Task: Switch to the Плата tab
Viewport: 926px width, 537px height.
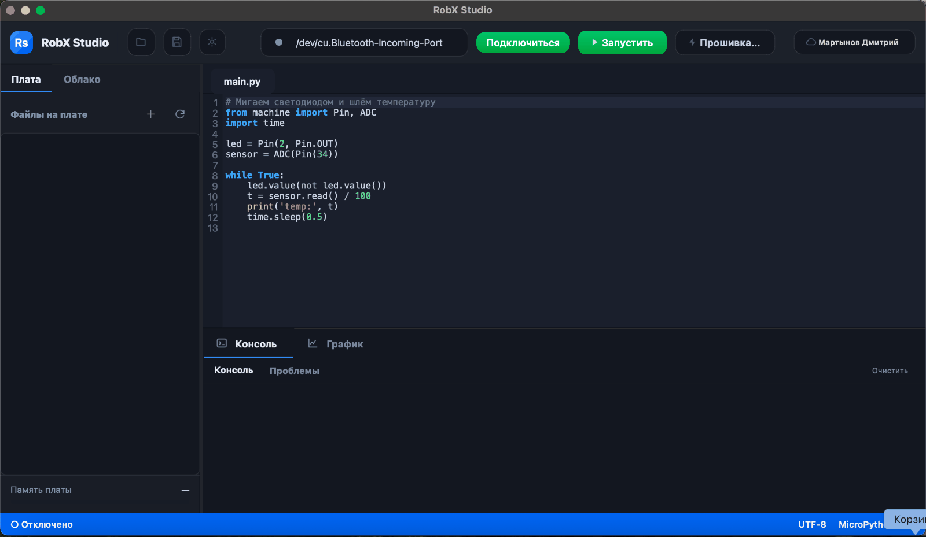Action: click(x=26, y=79)
